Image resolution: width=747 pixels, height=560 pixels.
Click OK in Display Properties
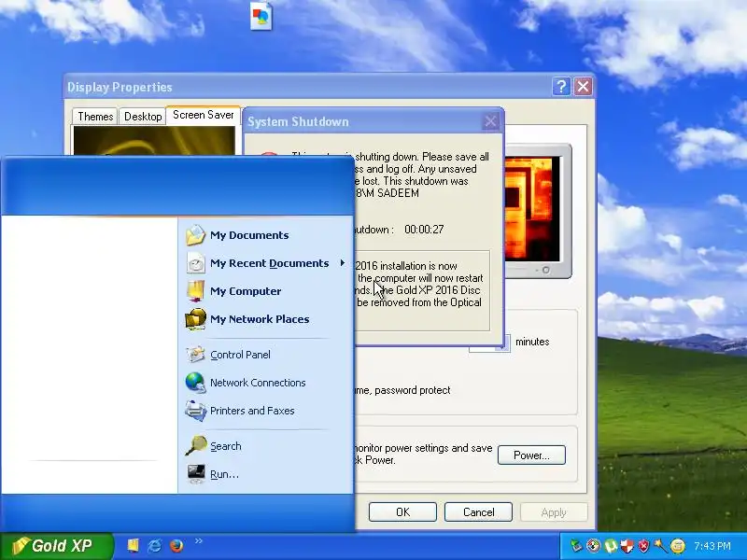[402, 511]
